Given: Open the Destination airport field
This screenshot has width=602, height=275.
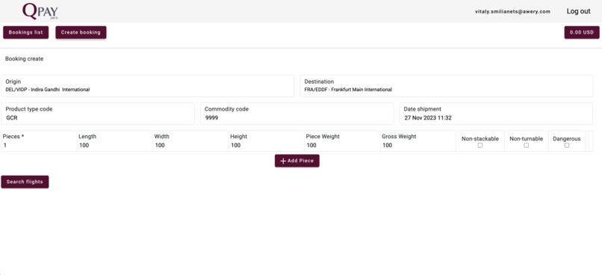Looking at the screenshot, I should tap(447, 86).
